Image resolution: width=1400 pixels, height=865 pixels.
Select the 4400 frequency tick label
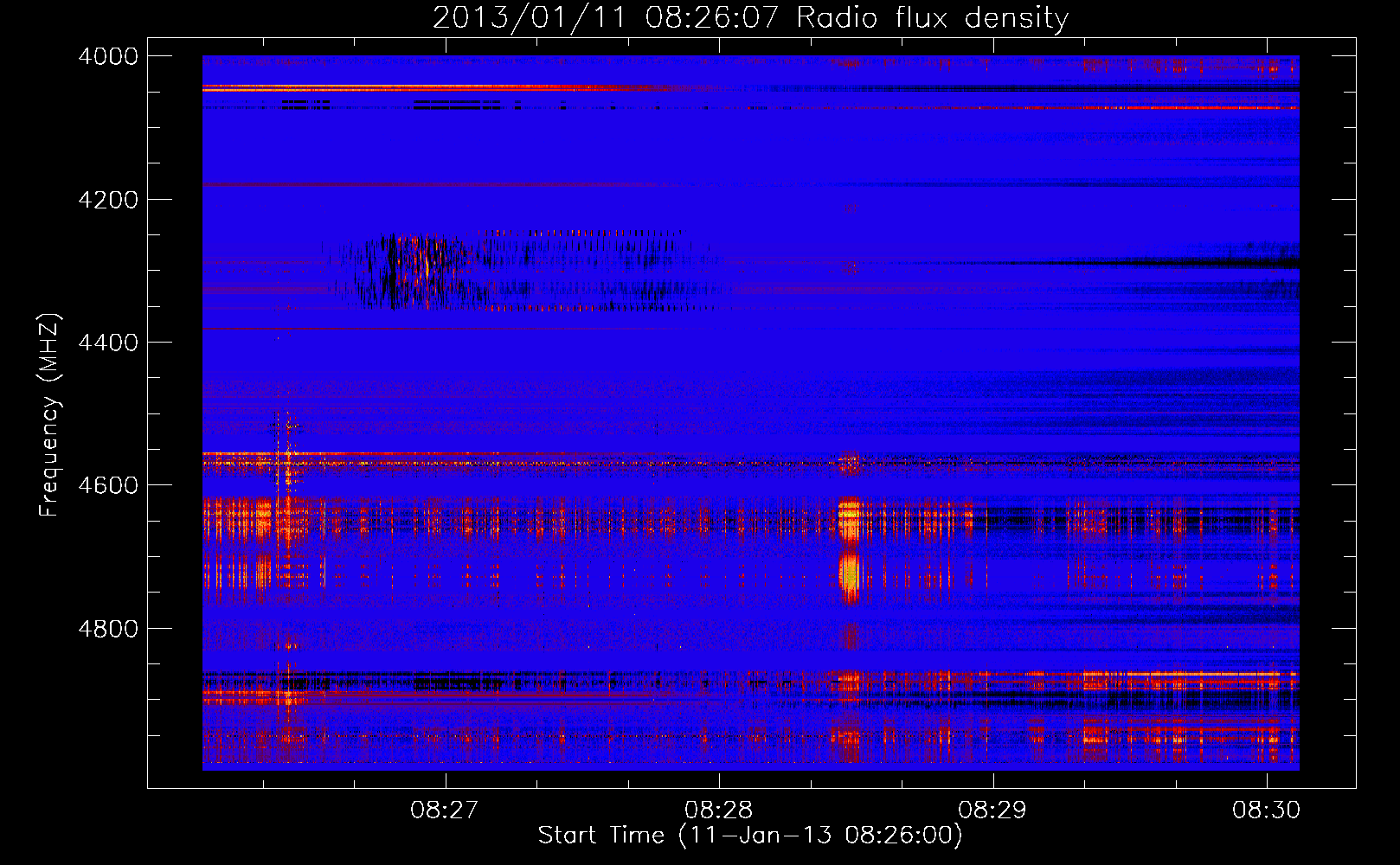click(108, 343)
